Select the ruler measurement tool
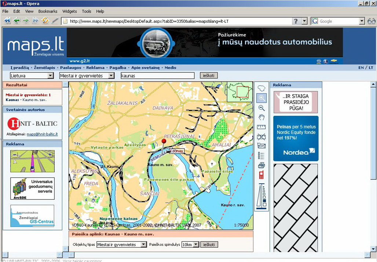Screen dimensions: 377x262 point(261,127)
